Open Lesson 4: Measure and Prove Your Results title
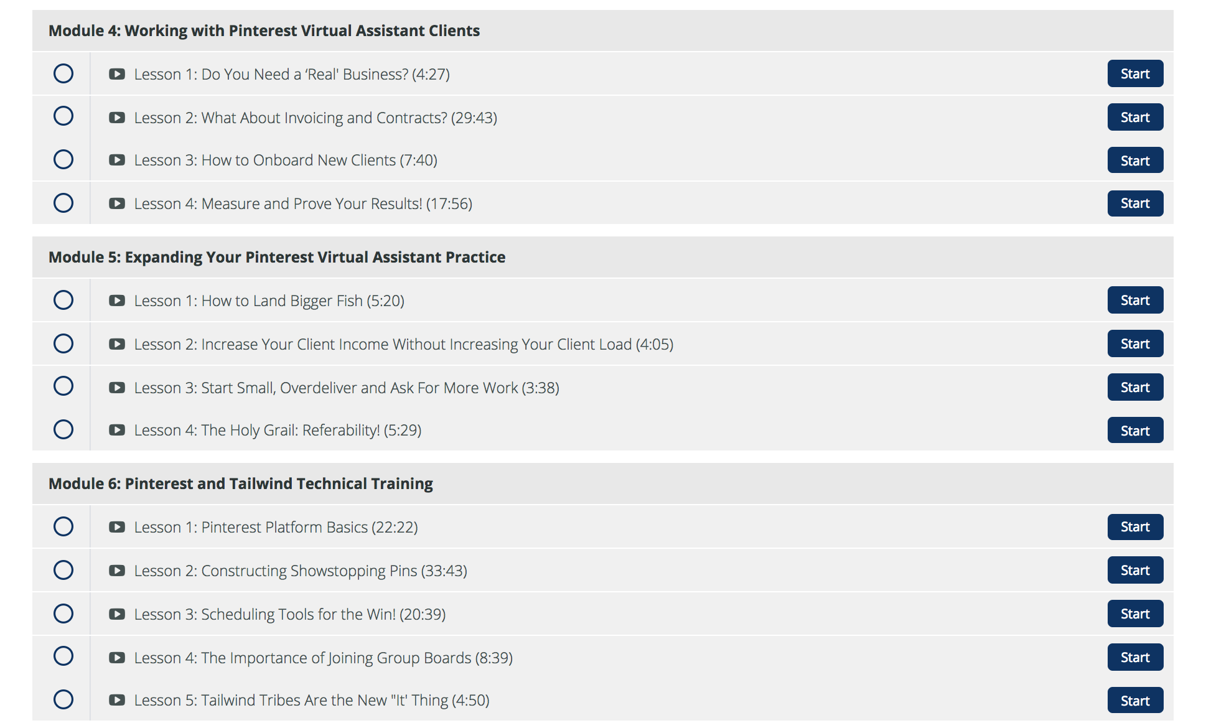This screenshot has width=1206, height=728. point(303,203)
